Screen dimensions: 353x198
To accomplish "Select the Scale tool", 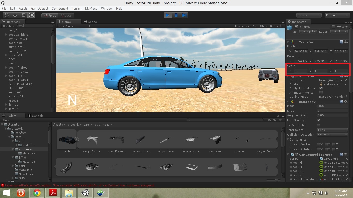I will tap(32, 15).
